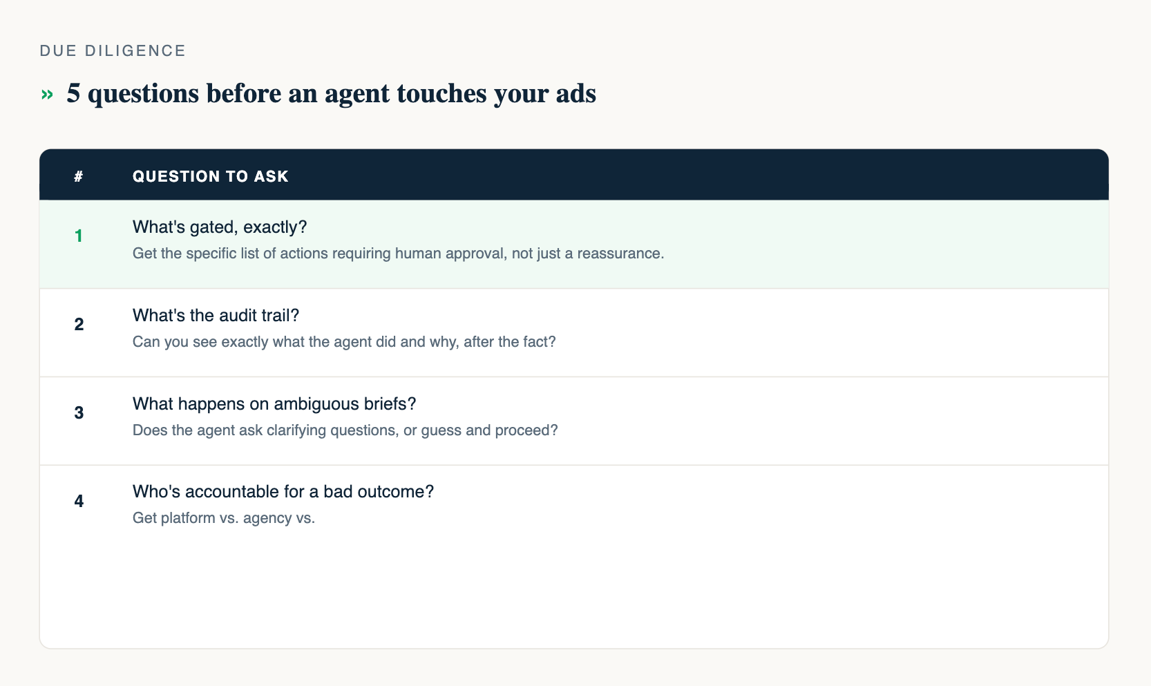Click the 'QUESTION TO ASK' column header
The image size is (1151, 686).
(x=211, y=176)
